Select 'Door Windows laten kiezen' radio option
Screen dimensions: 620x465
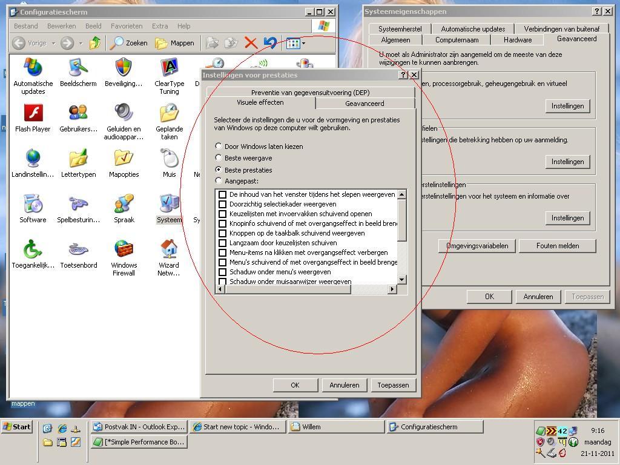[219, 146]
